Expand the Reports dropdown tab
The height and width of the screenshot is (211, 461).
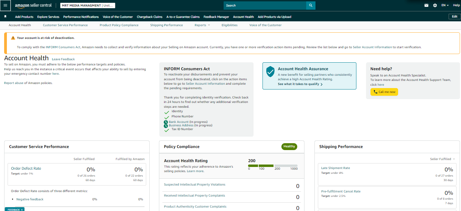click(202, 25)
